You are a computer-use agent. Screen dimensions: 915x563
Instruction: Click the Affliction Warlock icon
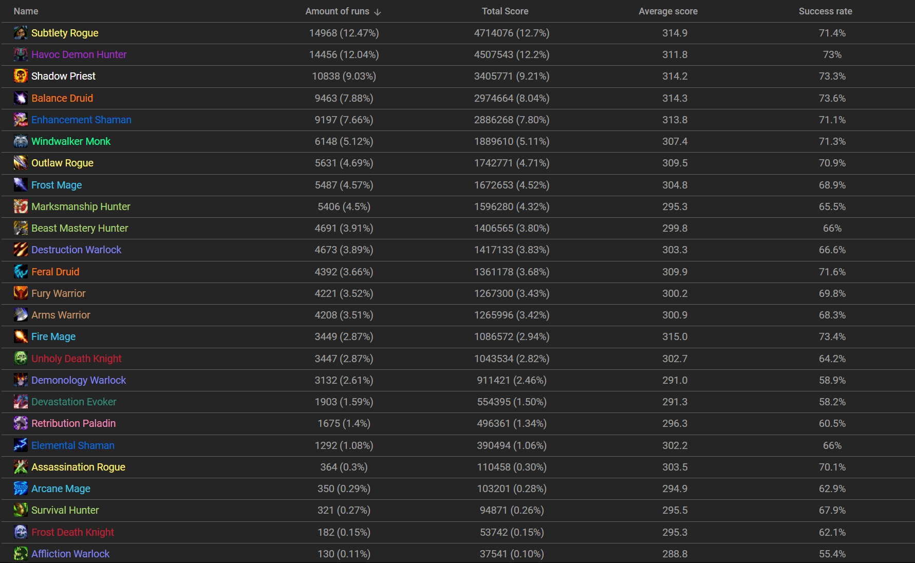point(21,554)
